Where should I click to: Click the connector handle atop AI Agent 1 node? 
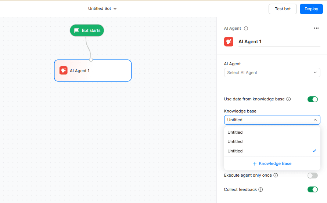91,60
